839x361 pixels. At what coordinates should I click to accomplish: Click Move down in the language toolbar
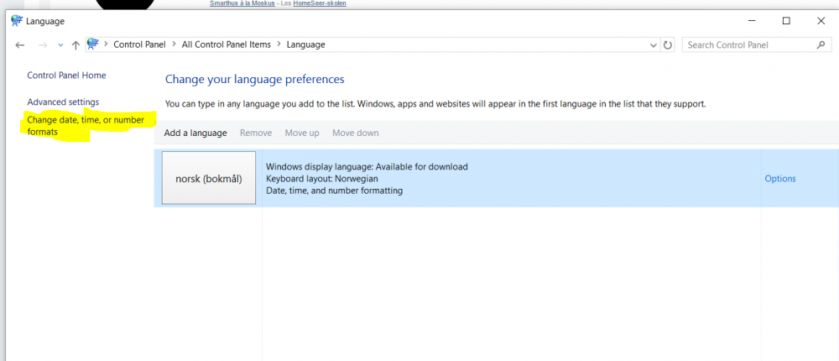click(355, 133)
